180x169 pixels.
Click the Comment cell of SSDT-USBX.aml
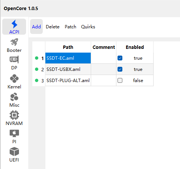[x=104, y=69]
